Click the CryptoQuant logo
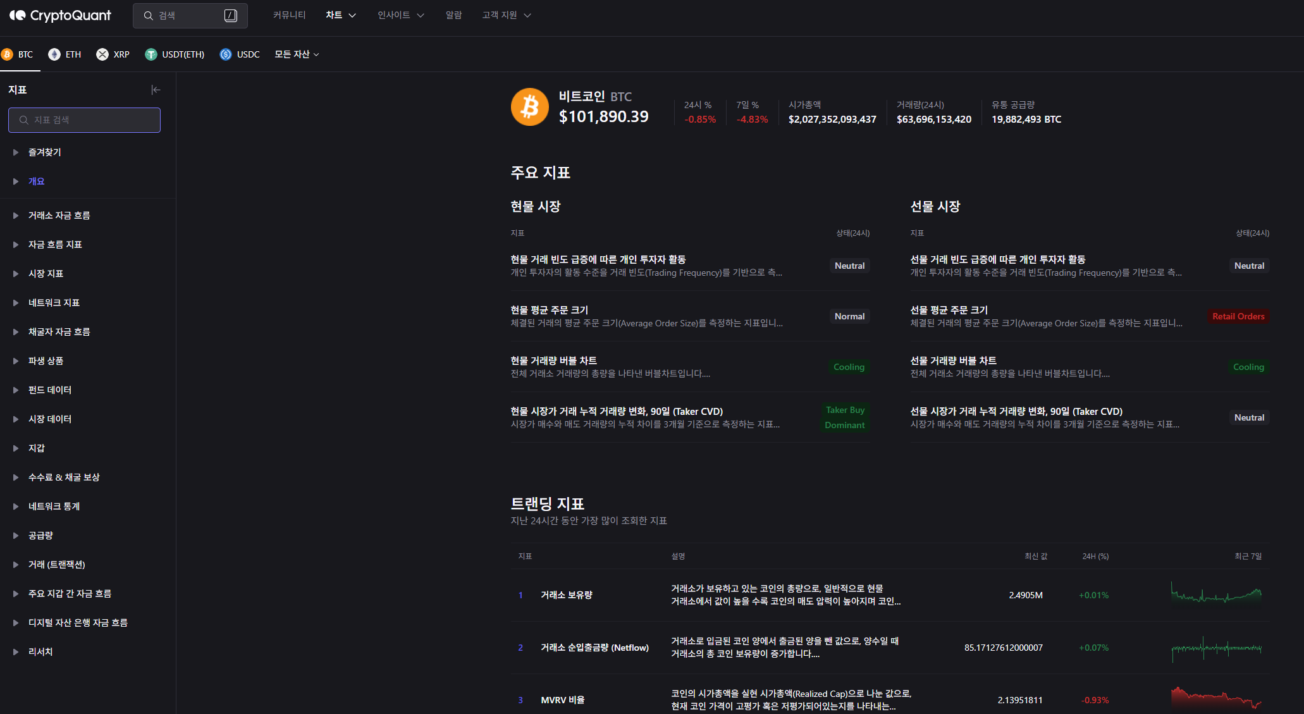Image resolution: width=1304 pixels, height=714 pixels. coord(60,15)
